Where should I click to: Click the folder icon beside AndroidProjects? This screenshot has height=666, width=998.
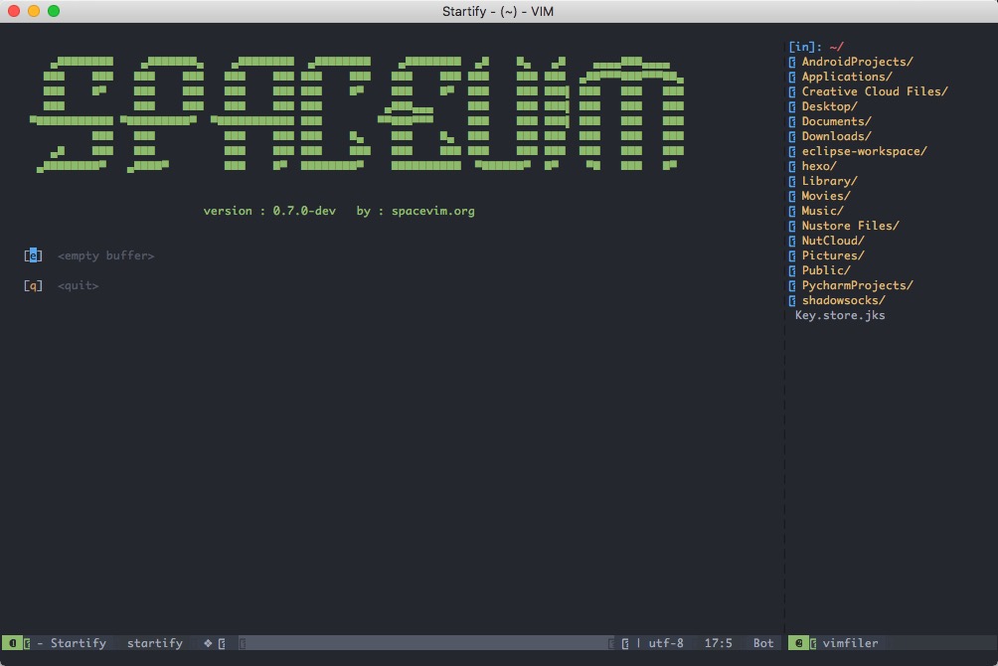(x=792, y=62)
